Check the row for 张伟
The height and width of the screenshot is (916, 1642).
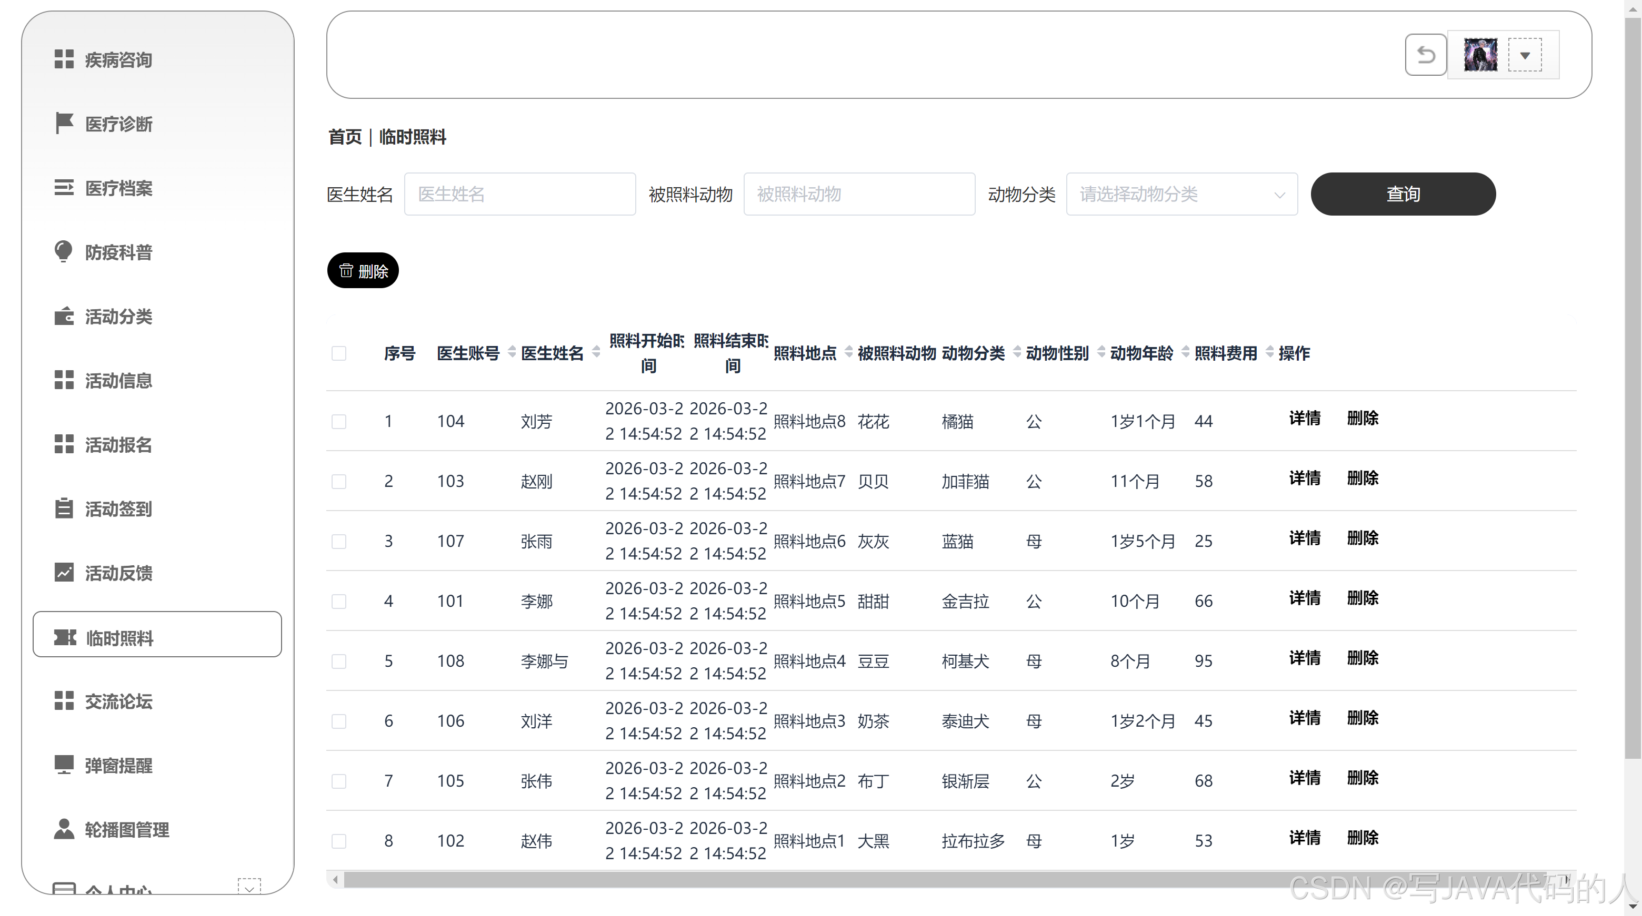point(339,781)
